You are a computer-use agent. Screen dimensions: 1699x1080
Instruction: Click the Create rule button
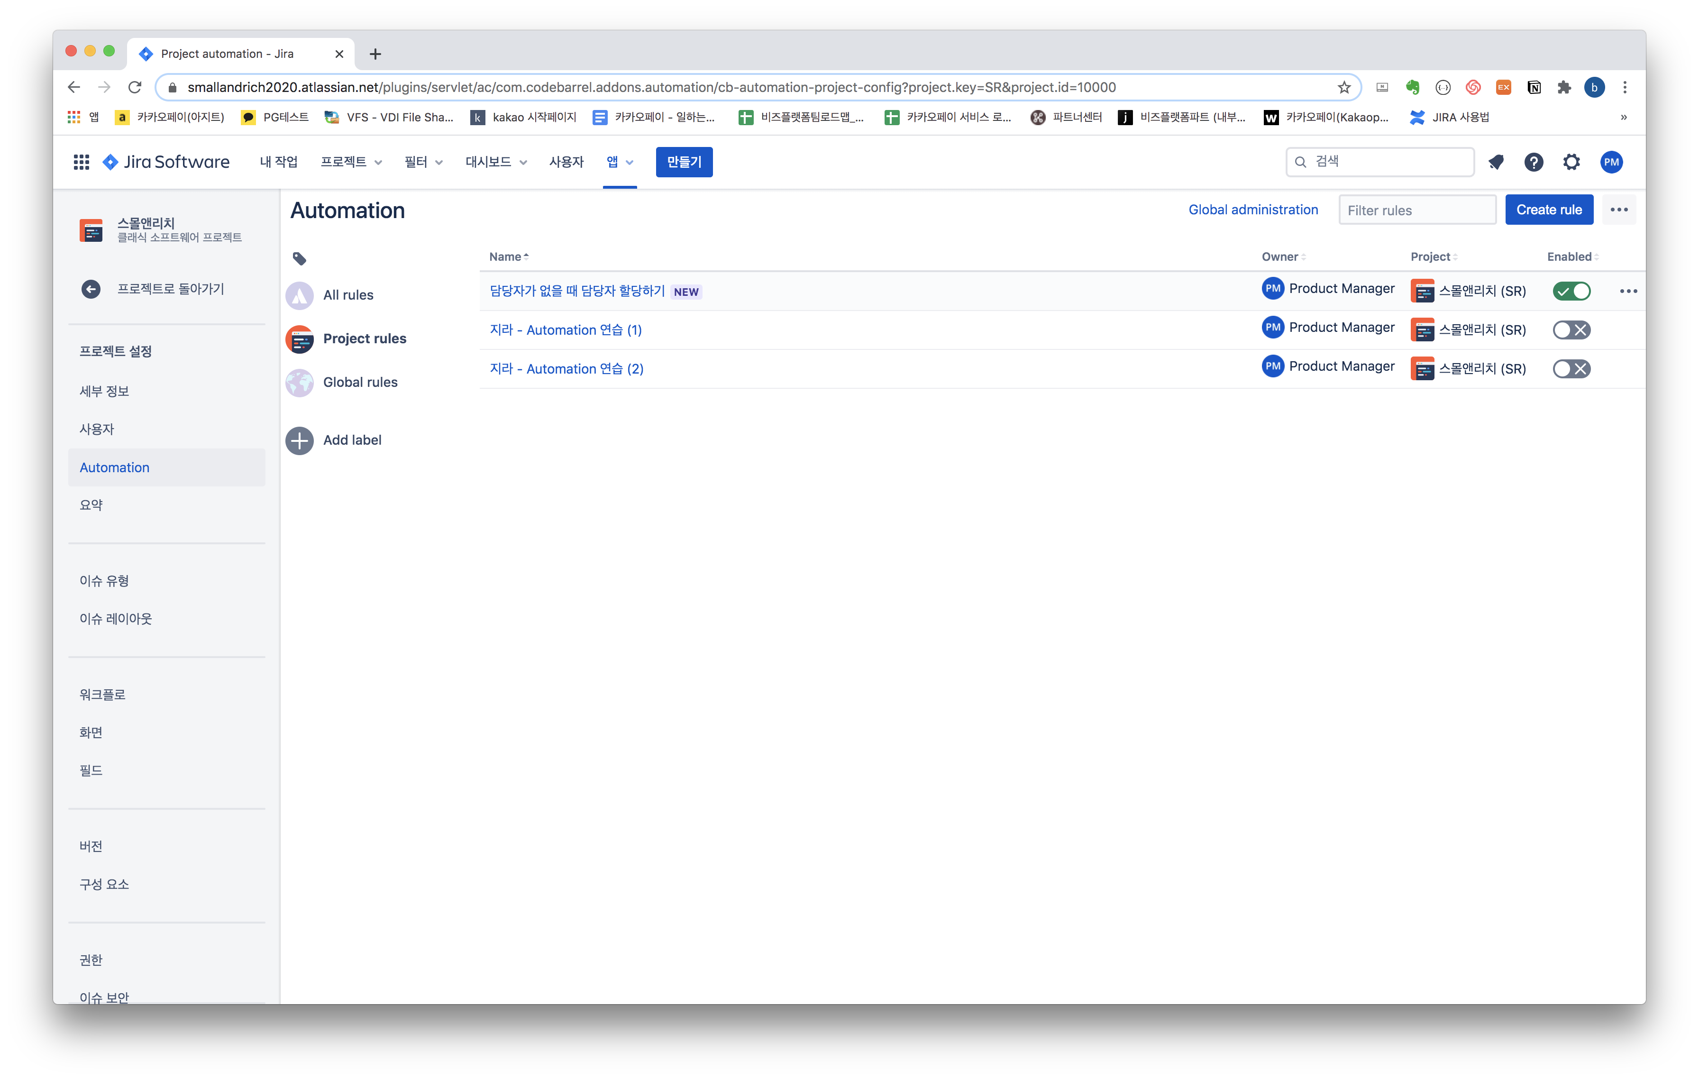[x=1549, y=210]
